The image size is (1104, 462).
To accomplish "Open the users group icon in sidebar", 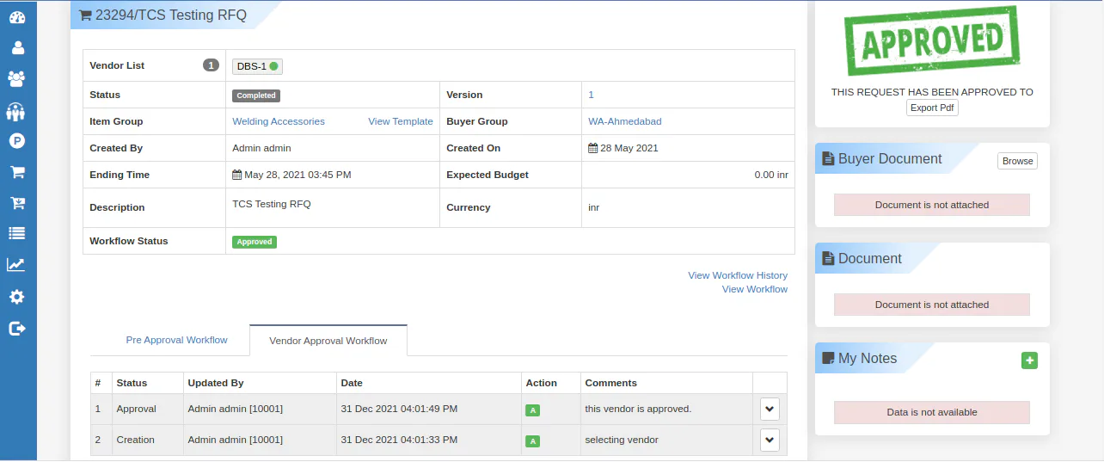I will (x=16, y=79).
